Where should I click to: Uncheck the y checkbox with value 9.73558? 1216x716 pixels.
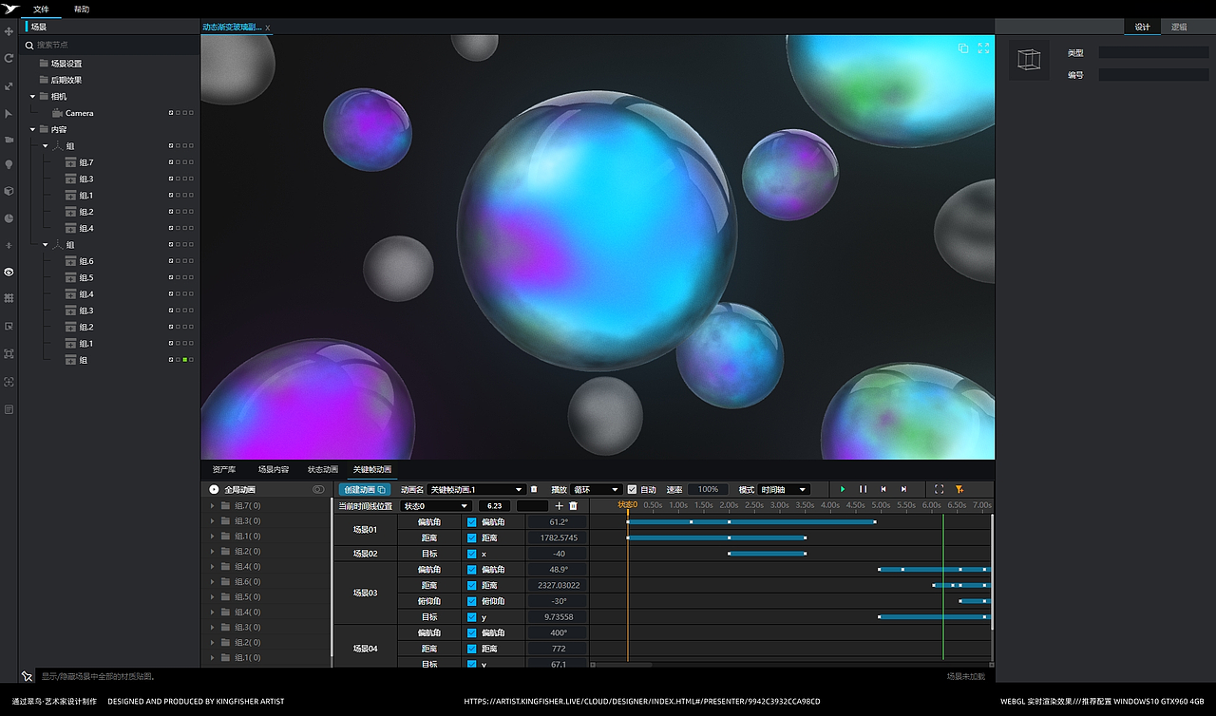pos(472,617)
